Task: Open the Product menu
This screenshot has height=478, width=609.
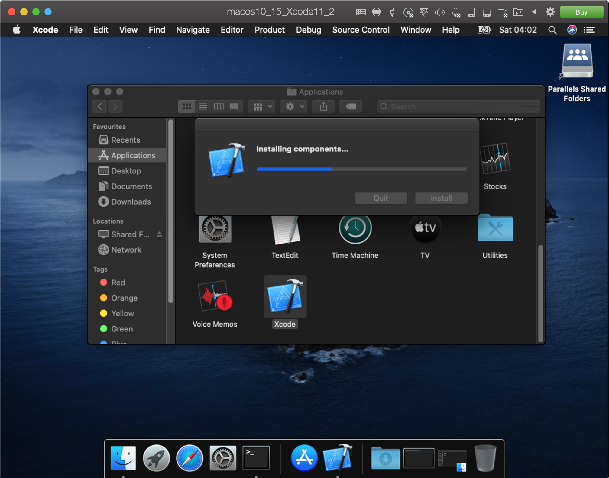Action: point(269,30)
